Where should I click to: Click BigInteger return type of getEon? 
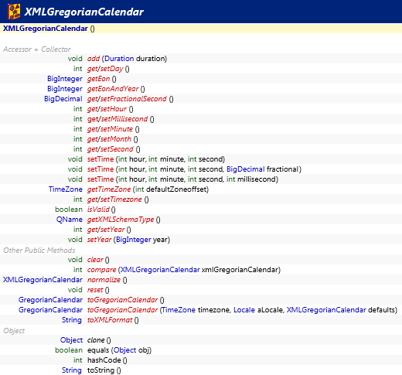pyautogui.click(x=65, y=79)
